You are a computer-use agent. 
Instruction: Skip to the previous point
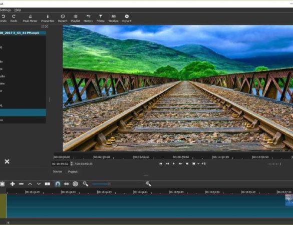[x=161, y=163]
